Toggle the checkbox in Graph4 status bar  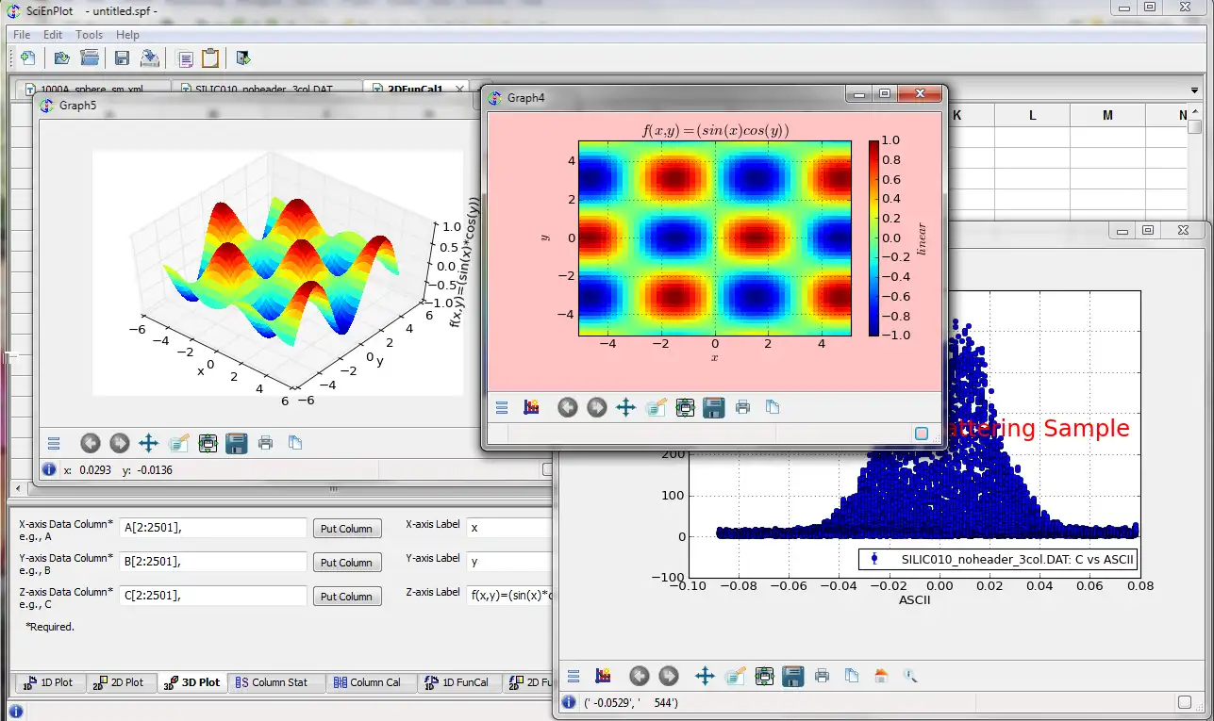point(922,434)
